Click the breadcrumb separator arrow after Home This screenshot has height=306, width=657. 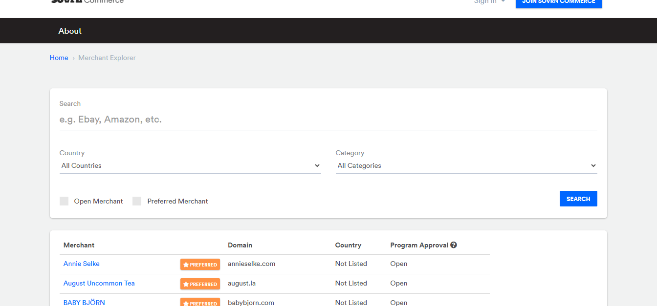coord(73,58)
